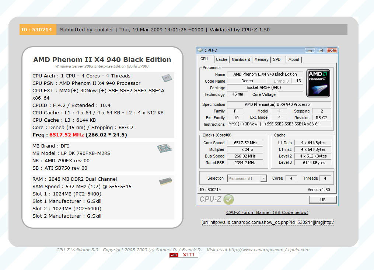
Task: Open the Mainboard tab
Action: [x=241, y=59]
